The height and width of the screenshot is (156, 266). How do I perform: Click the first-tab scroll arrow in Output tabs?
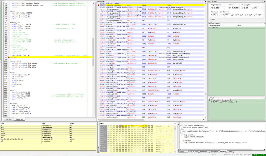[x=181, y=151]
